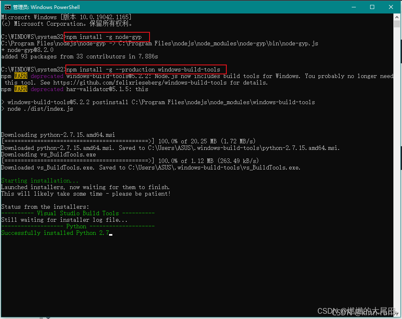
Task: Click the github.com/felixrieseberg URL text
Action: (140, 83)
